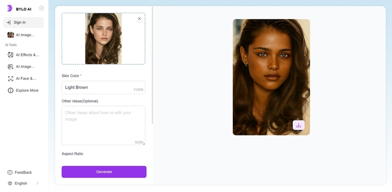Click Explore More in the sidebar
392x192 pixels.
pos(23,90)
